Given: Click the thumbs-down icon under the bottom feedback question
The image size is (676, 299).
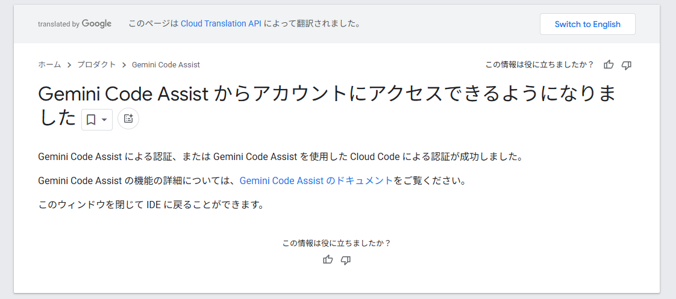Looking at the screenshot, I should pyautogui.click(x=346, y=260).
